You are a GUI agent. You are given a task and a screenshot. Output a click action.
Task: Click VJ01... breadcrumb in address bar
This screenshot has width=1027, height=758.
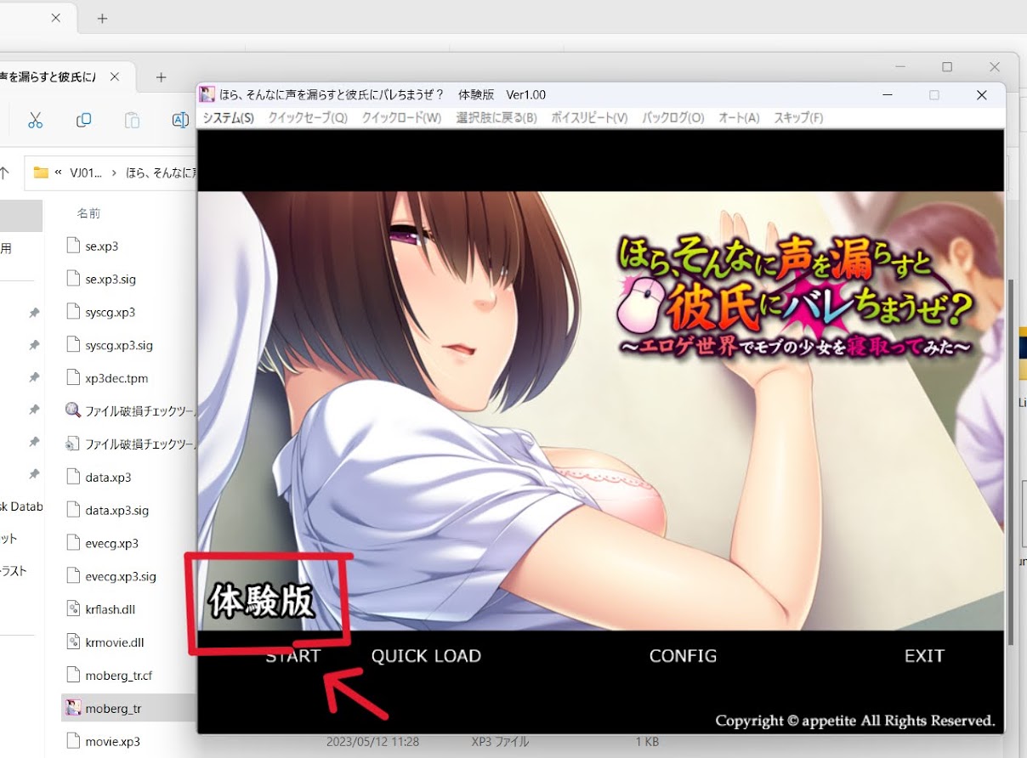(86, 173)
